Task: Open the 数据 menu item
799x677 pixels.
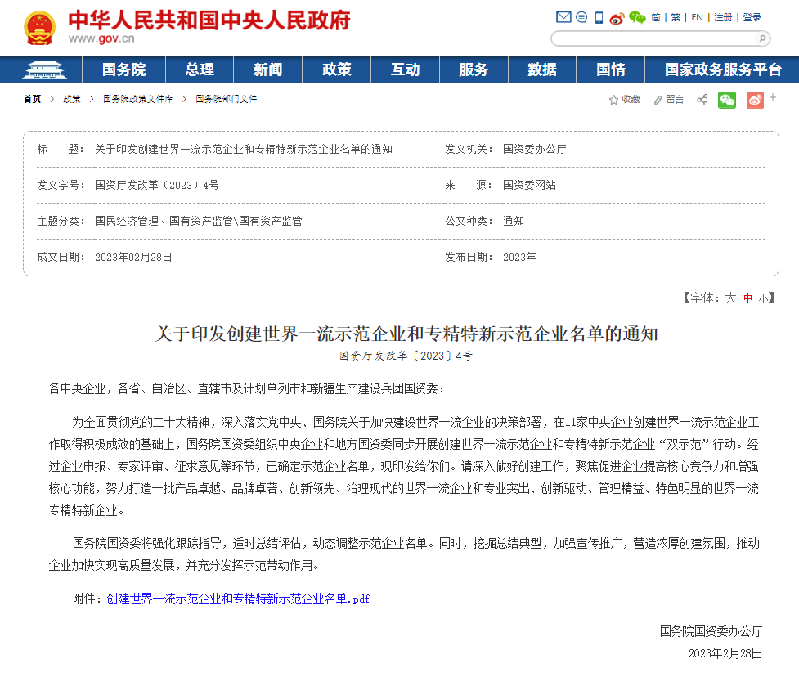Action: coord(542,69)
